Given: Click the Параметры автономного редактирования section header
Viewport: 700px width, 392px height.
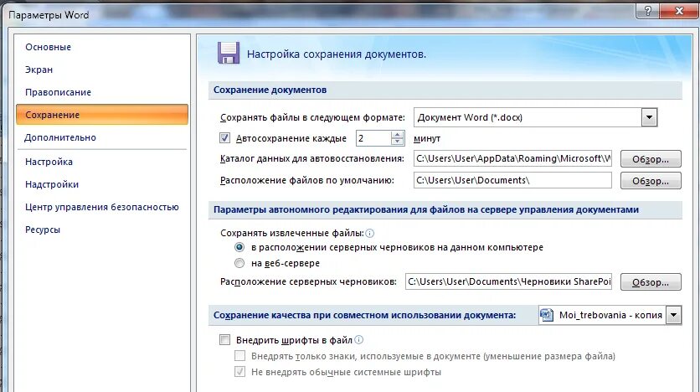Looking at the screenshot, I should tap(445, 210).
